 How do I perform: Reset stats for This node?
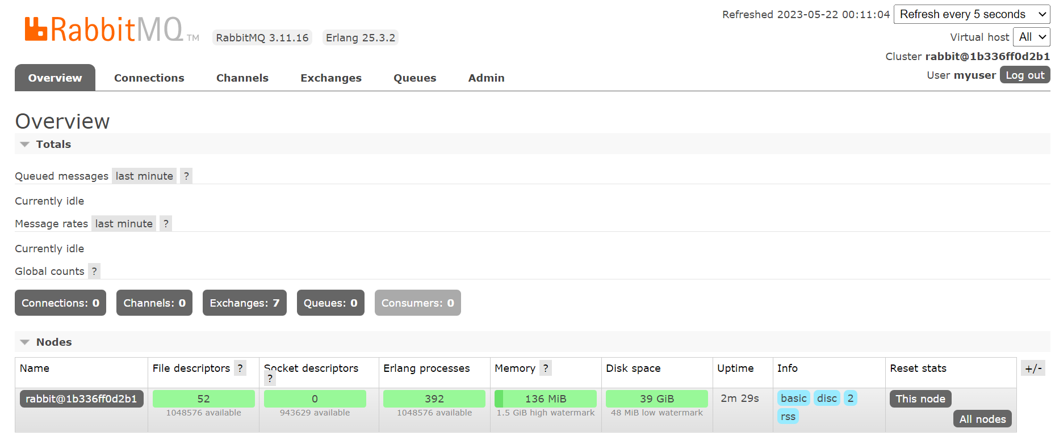(x=920, y=398)
